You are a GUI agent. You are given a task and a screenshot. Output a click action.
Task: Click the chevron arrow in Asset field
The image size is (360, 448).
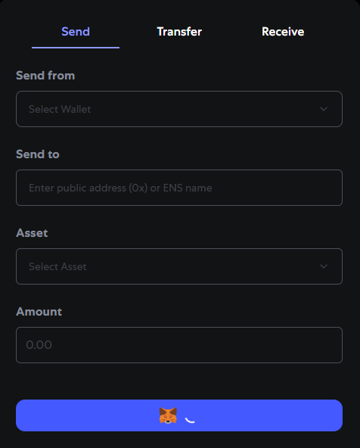(x=324, y=266)
